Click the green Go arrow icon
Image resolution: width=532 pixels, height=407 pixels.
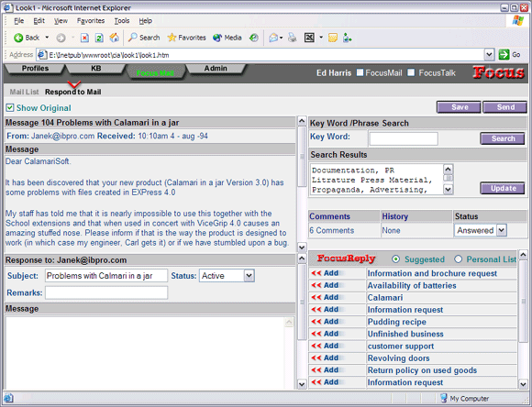504,54
